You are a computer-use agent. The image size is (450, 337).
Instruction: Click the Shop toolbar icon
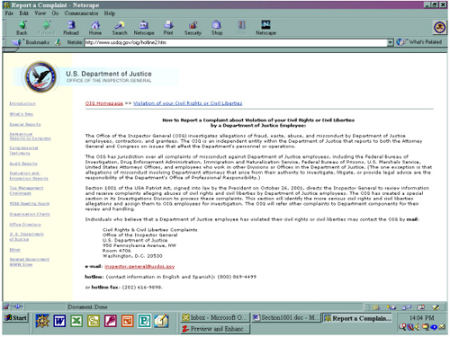(217, 28)
